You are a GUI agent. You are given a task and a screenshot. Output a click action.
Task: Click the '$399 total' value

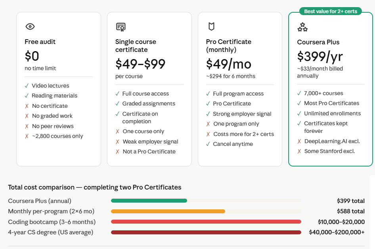click(351, 201)
